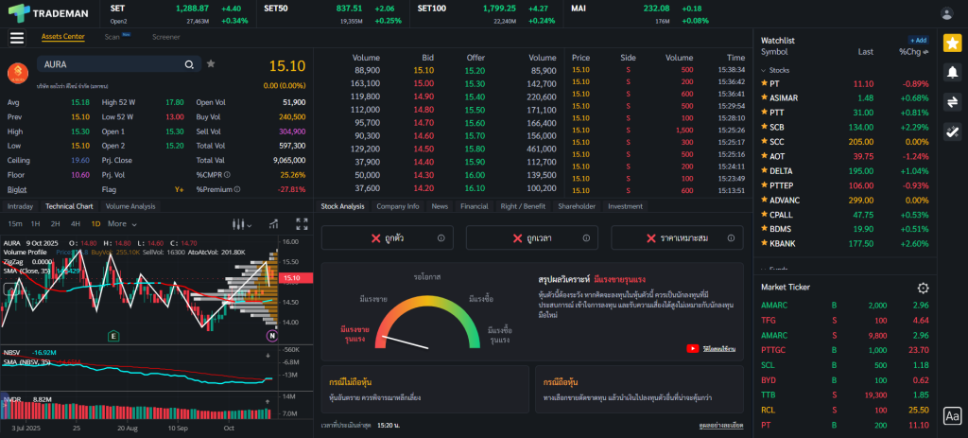The height and width of the screenshot is (438, 968).
Task: Open the Watchlist star sidebar icon
Action: [x=953, y=44]
